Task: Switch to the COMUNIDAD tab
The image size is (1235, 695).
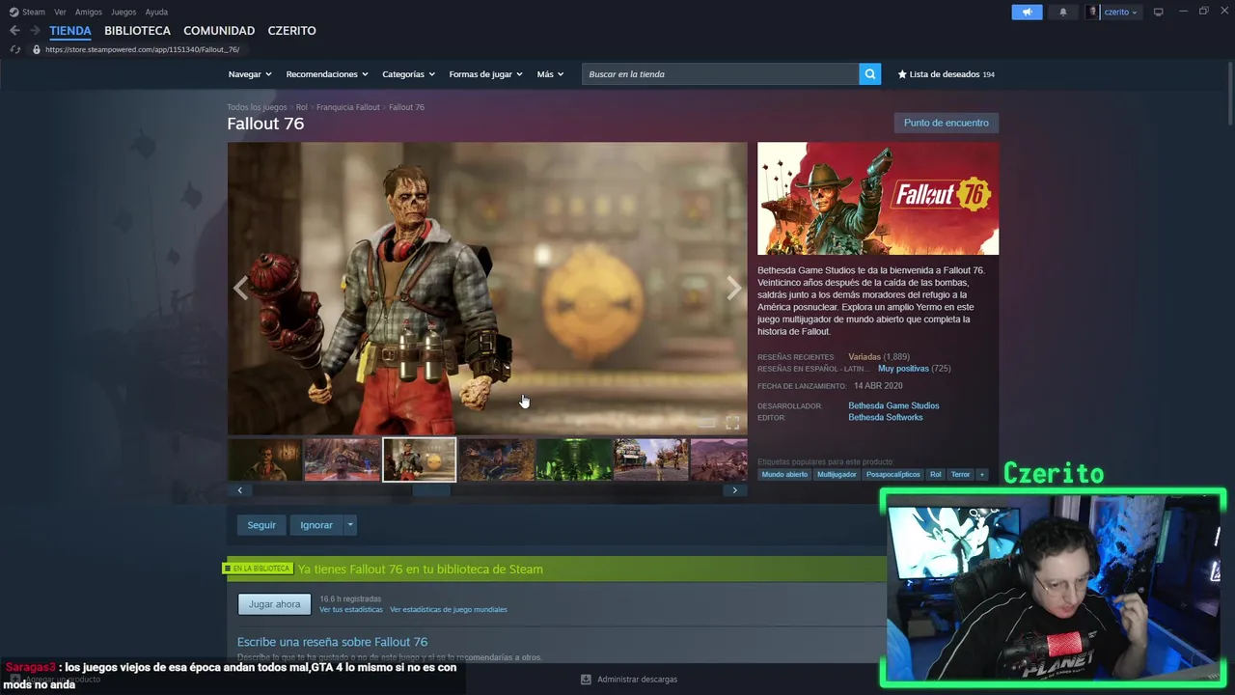Action: coord(219,31)
